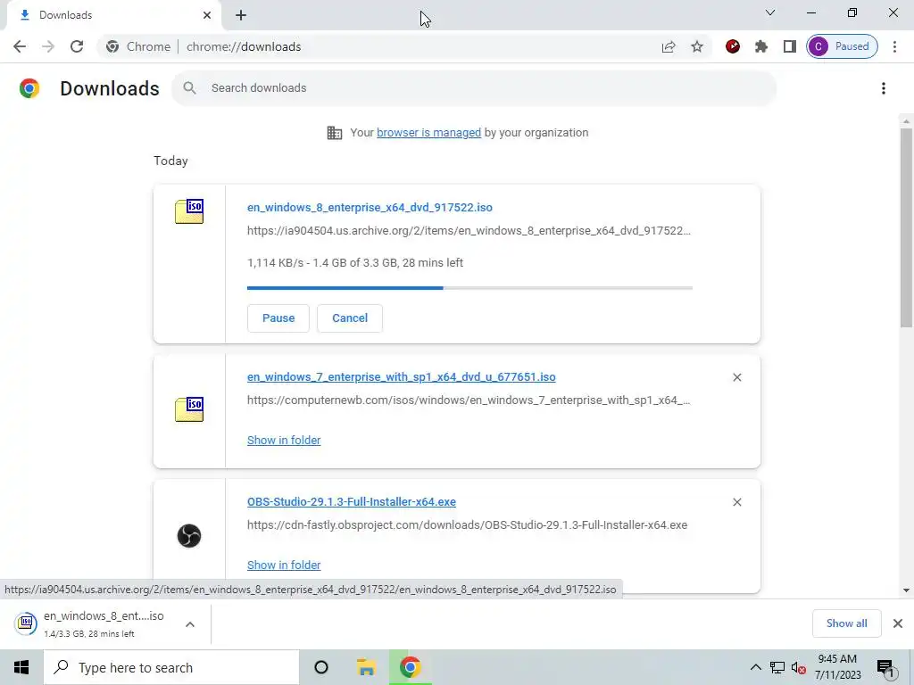Open File Explorer from the taskbar
This screenshot has height=685, width=914.
coord(366,667)
